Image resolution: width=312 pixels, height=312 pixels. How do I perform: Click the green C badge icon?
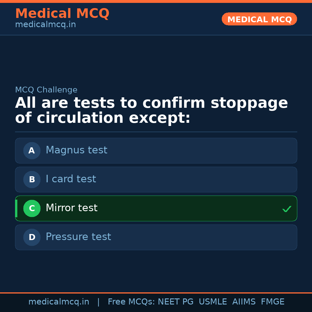(32, 208)
